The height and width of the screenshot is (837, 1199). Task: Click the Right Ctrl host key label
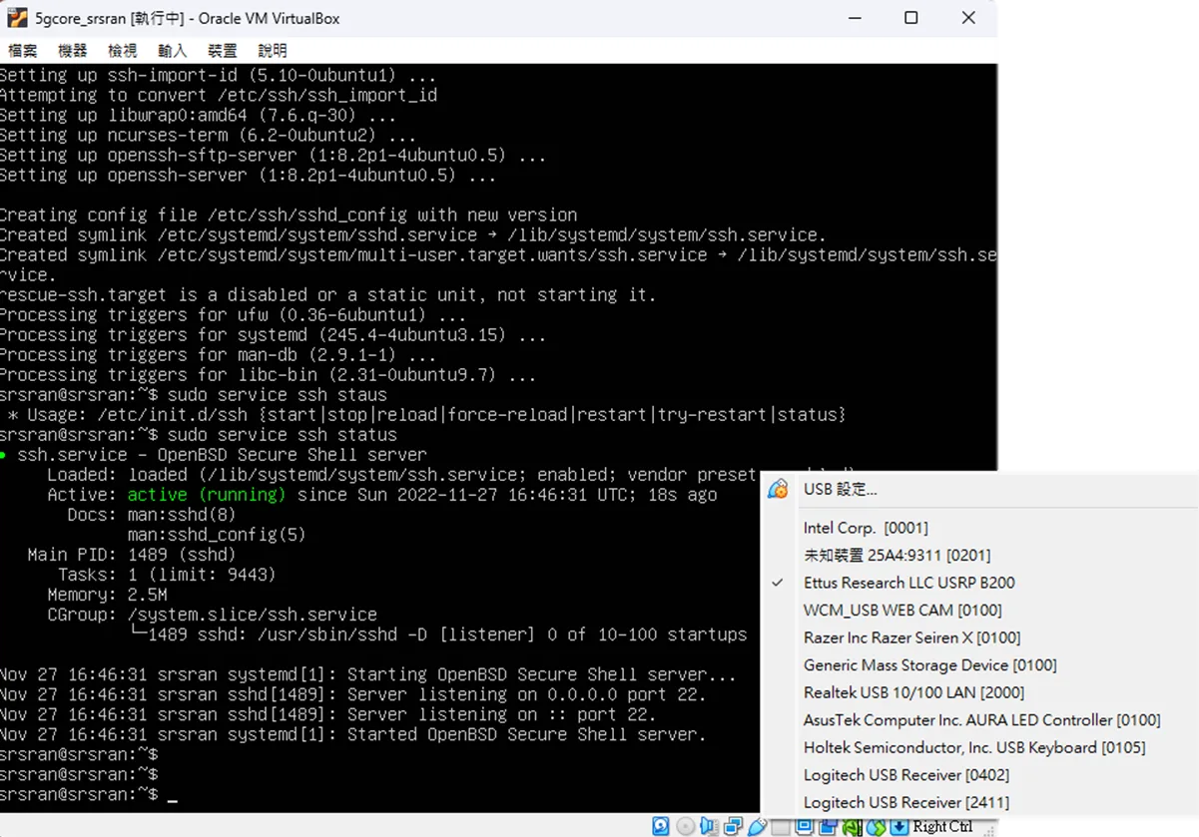click(x=942, y=826)
